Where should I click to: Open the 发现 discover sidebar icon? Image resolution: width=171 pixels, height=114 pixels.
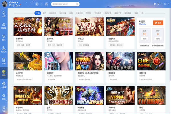(x=4, y=96)
